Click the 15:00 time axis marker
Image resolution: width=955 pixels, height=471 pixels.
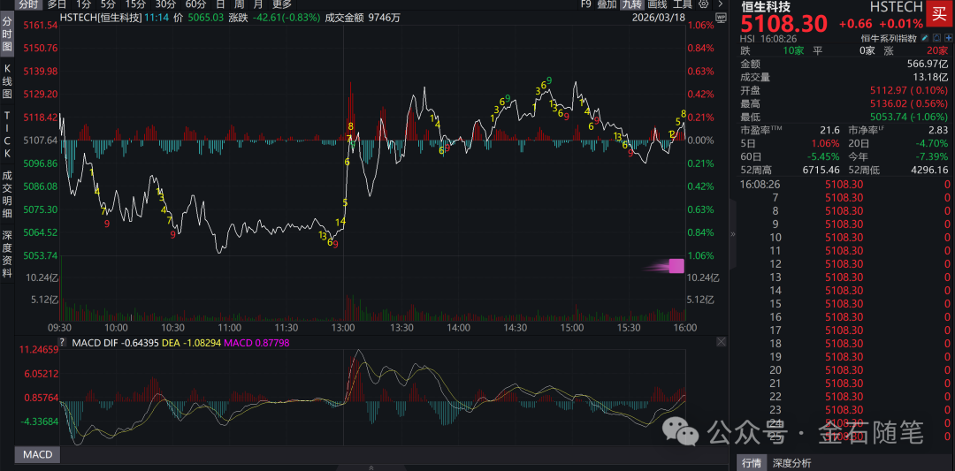point(571,327)
